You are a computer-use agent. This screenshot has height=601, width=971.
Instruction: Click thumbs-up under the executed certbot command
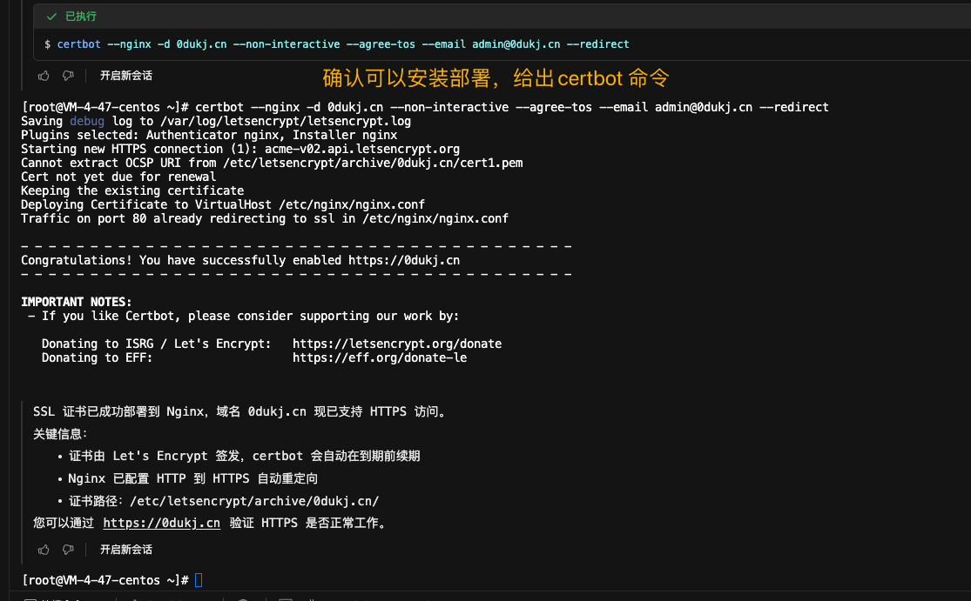(x=44, y=76)
